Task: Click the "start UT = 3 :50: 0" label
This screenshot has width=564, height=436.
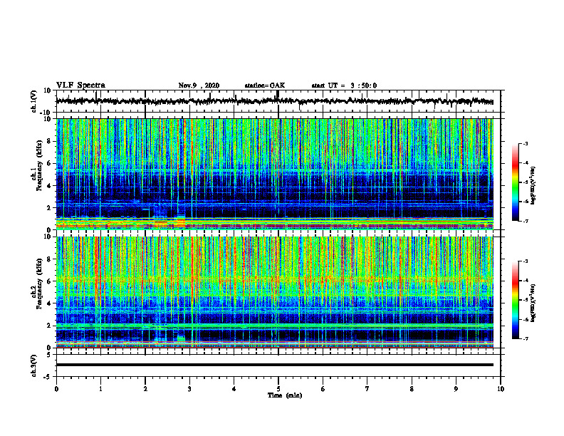Action: pyautogui.click(x=344, y=85)
